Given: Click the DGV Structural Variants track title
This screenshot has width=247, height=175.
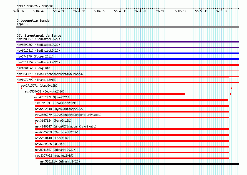Looking at the screenshot, I should tap(39, 36).
